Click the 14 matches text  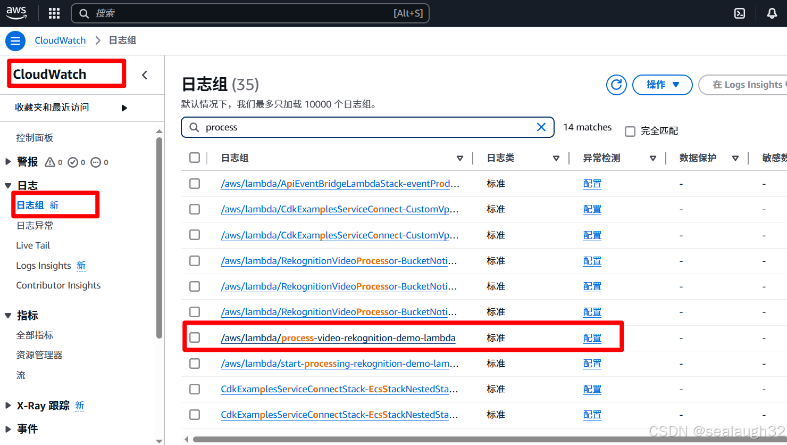coord(587,127)
